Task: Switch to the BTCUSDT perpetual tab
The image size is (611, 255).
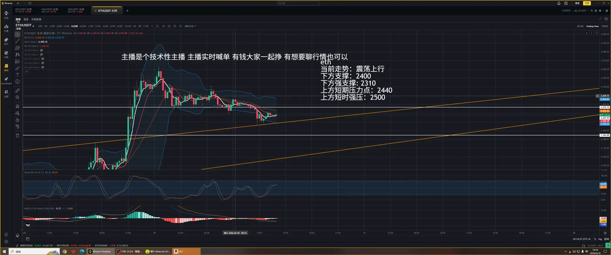Action: click(x=23, y=10)
